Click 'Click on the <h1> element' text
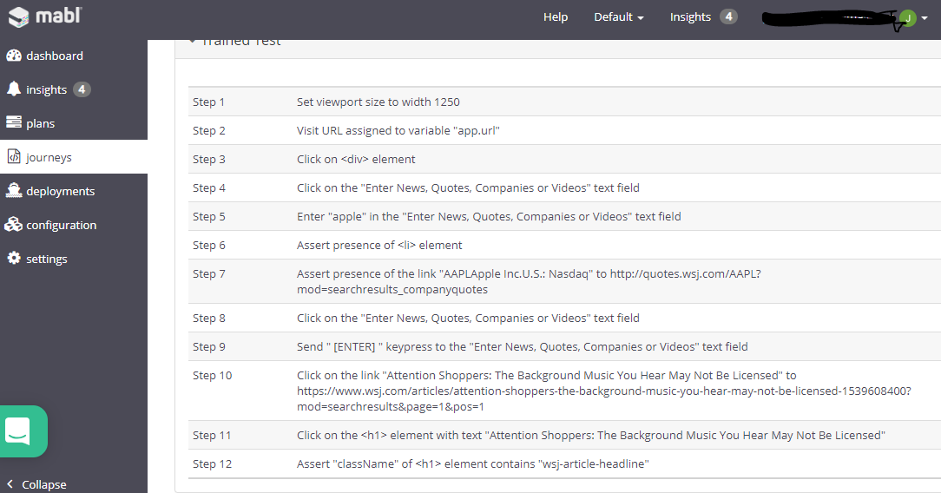 tap(590, 436)
